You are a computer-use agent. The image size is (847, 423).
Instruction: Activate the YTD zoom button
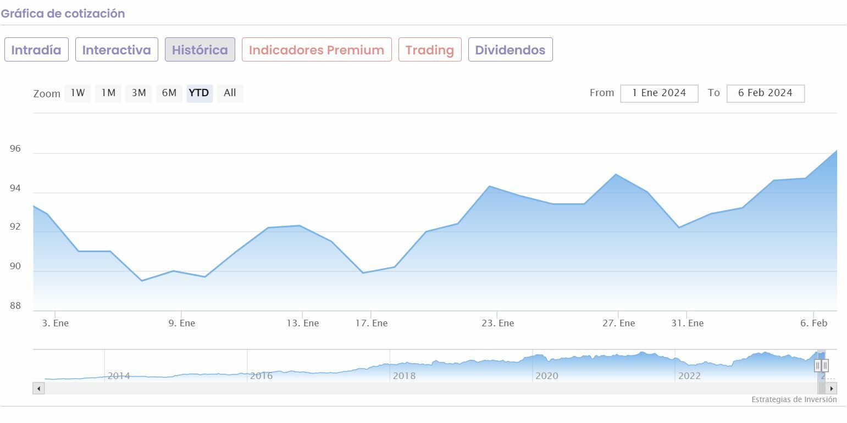pyautogui.click(x=199, y=93)
